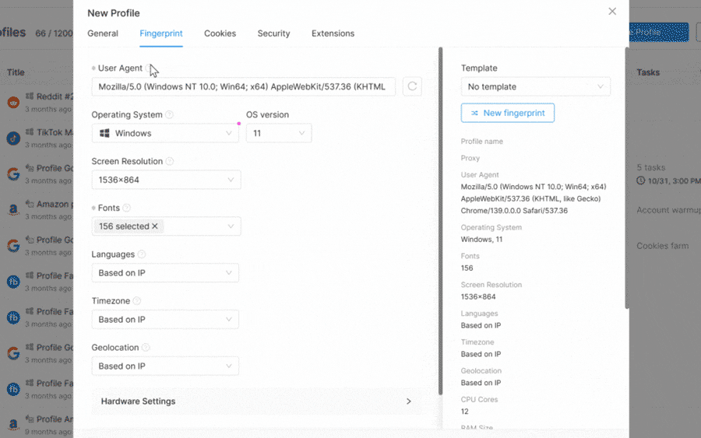Image resolution: width=701 pixels, height=438 pixels.
Task: Open the Geolocation dropdown
Action: click(x=165, y=366)
